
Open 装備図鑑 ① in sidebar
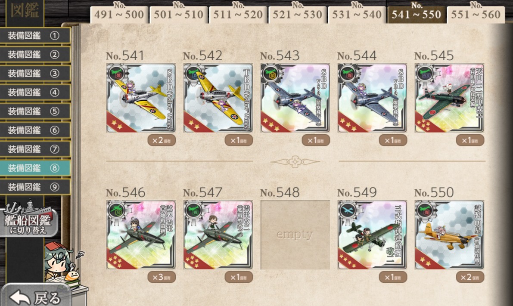(x=35, y=36)
